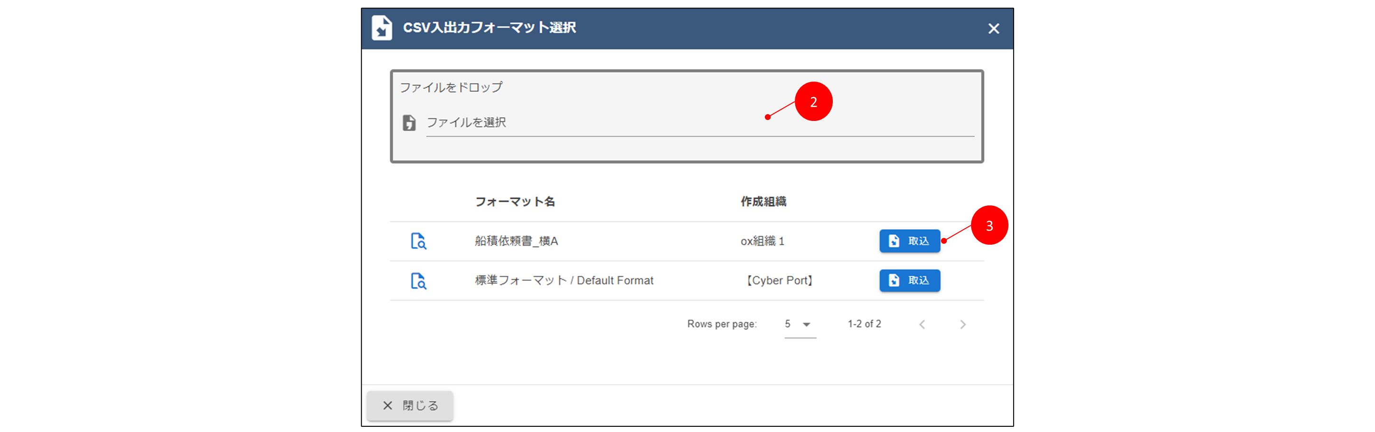
Task: Go to the next page of formats
Action: click(962, 324)
